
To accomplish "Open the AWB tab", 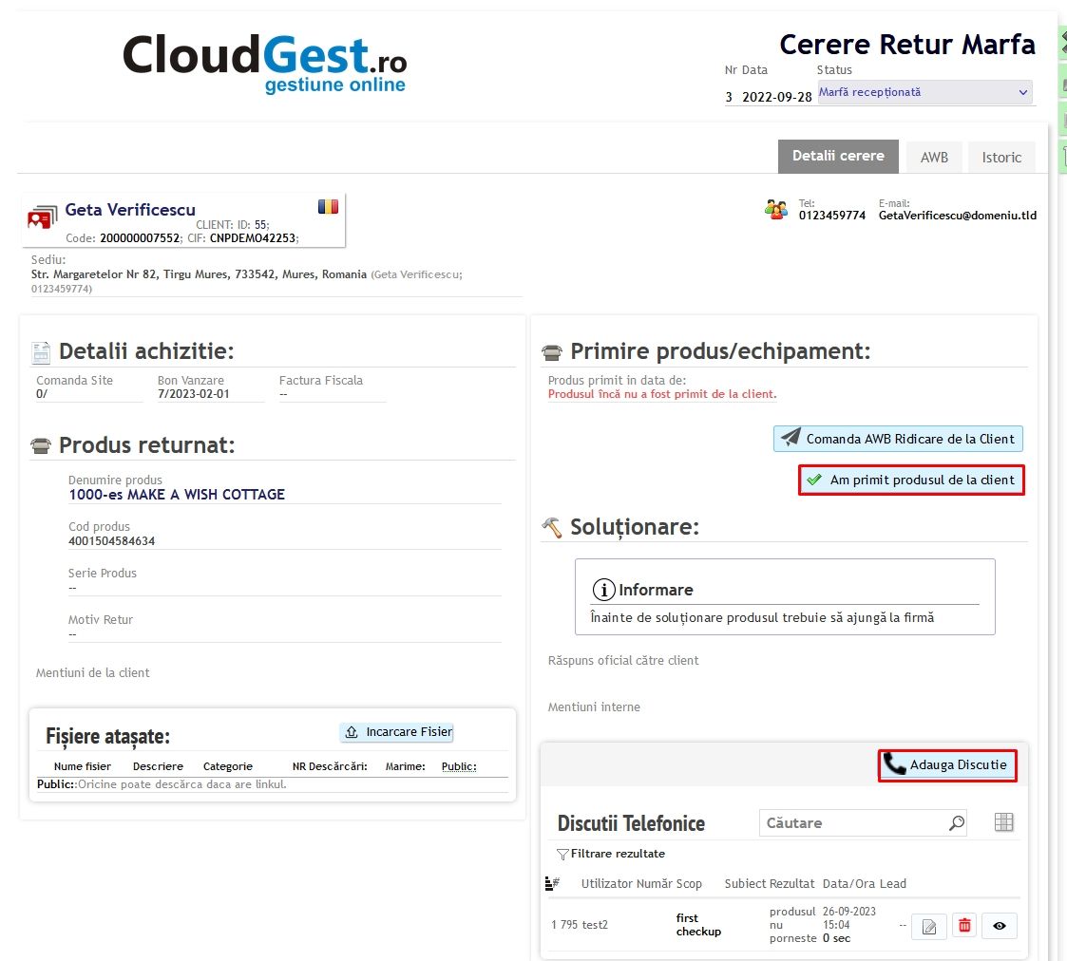I will click(x=934, y=157).
